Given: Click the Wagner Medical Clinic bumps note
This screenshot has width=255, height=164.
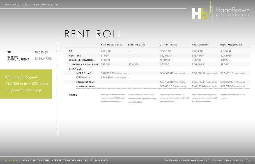Looking at the screenshot, I should (233, 96).
